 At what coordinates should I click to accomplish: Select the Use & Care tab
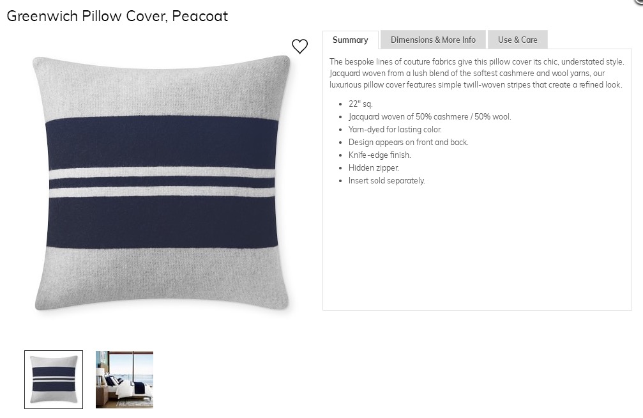click(517, 40)
